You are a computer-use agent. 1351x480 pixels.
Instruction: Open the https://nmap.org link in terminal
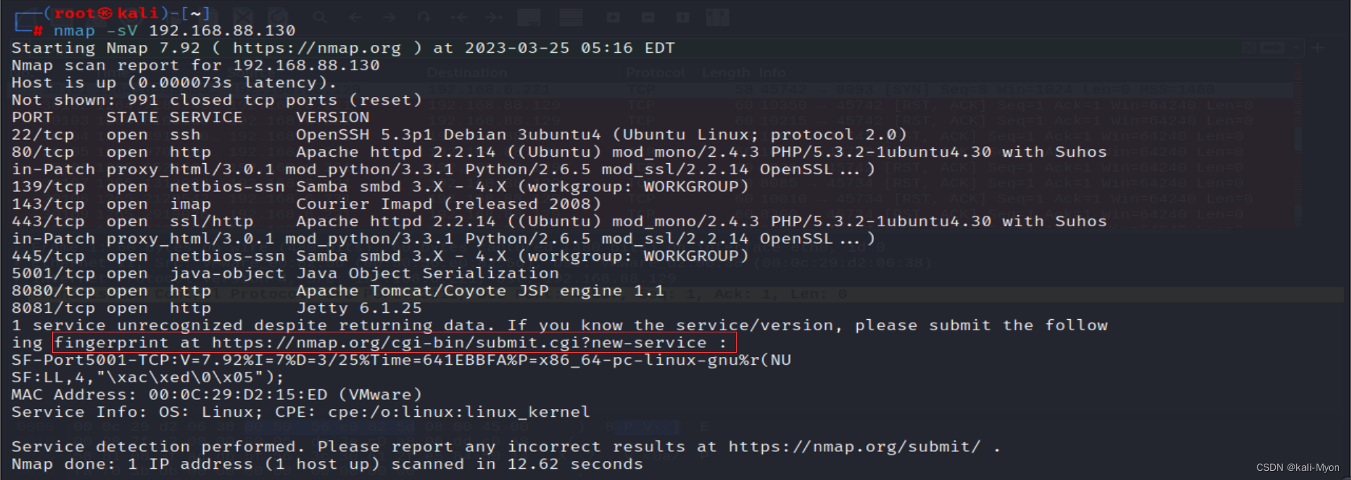point(317,48)
